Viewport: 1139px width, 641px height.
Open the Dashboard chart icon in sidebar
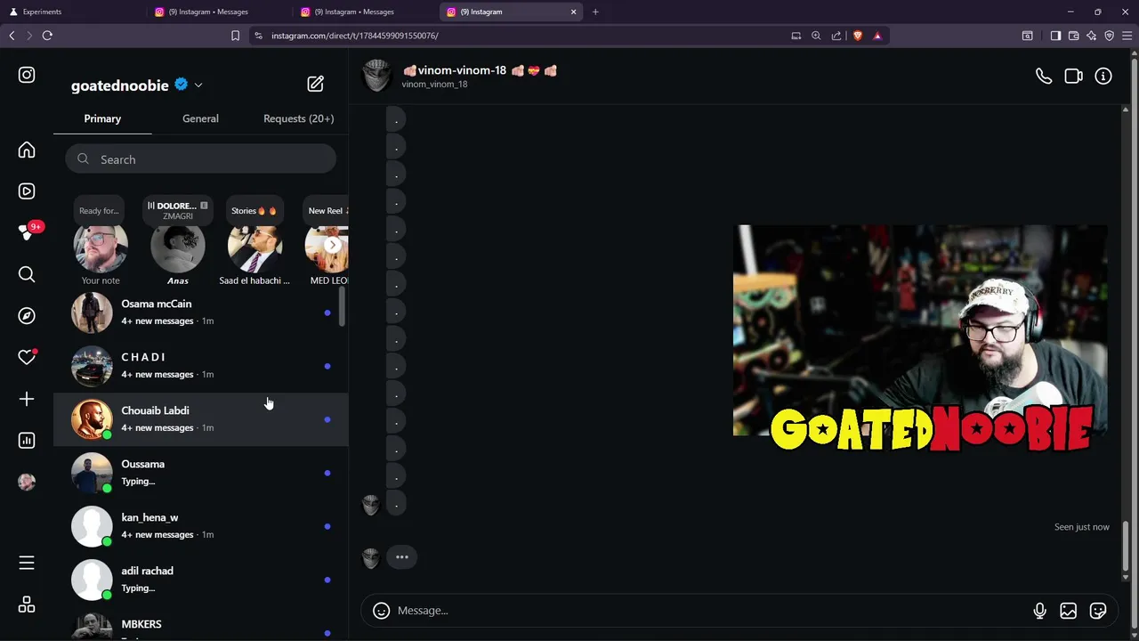(x=27, y=441)
